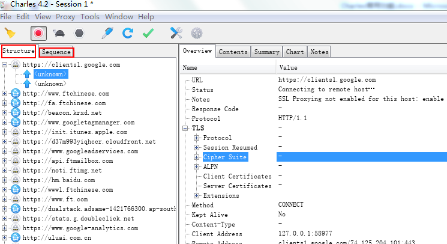The width and height of the screenshot is (447, 244).
Task: Click the globe icon of www1.ftchinese.com
Action: point(16,189)
